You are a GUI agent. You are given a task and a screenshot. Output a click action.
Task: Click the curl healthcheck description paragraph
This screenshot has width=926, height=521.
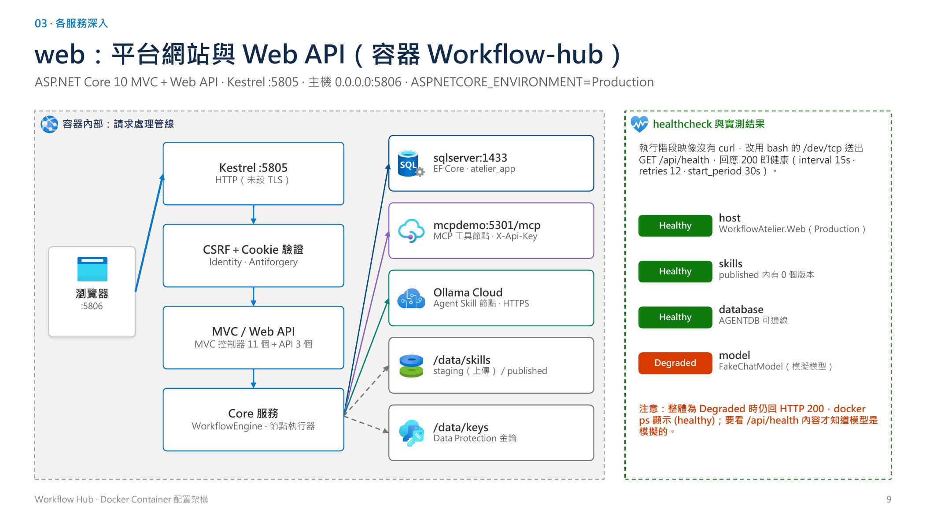coord(751,159)
